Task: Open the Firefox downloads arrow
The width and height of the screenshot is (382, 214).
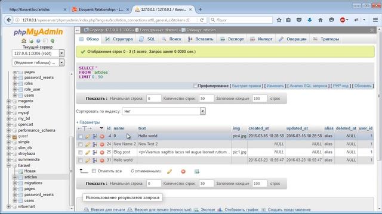Action: point(310,20)
